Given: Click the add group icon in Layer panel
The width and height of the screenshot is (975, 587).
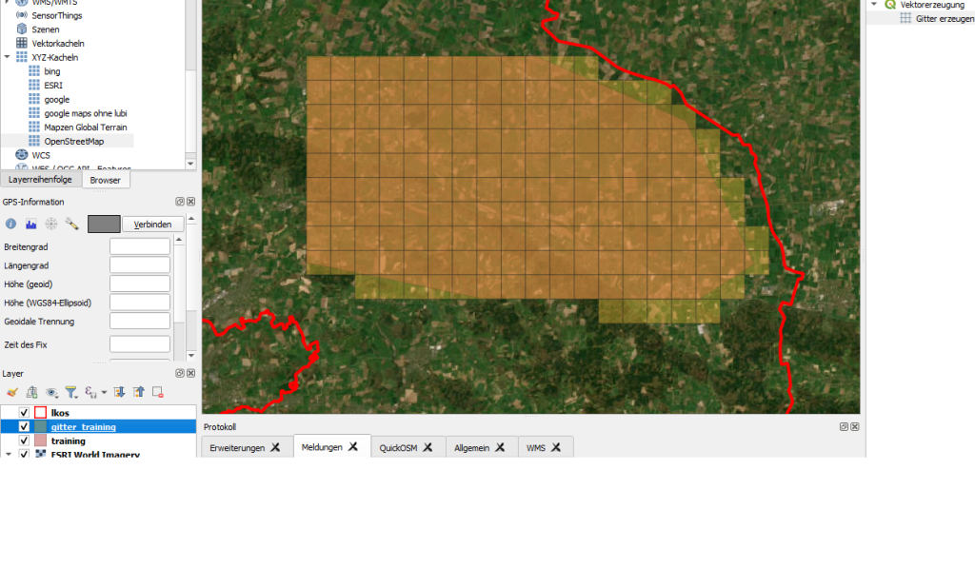Looking at the screenshot, I should [31, 391].
